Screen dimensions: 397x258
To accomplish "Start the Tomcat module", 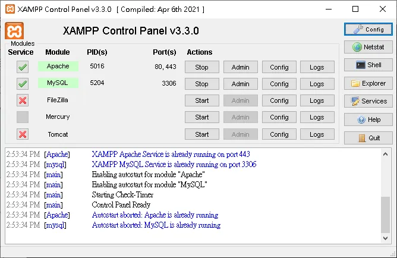I will pyautogui.click(x=202, y=134).
